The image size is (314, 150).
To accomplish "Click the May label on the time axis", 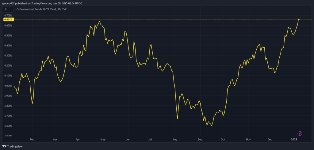I will (x=103, y=139).
